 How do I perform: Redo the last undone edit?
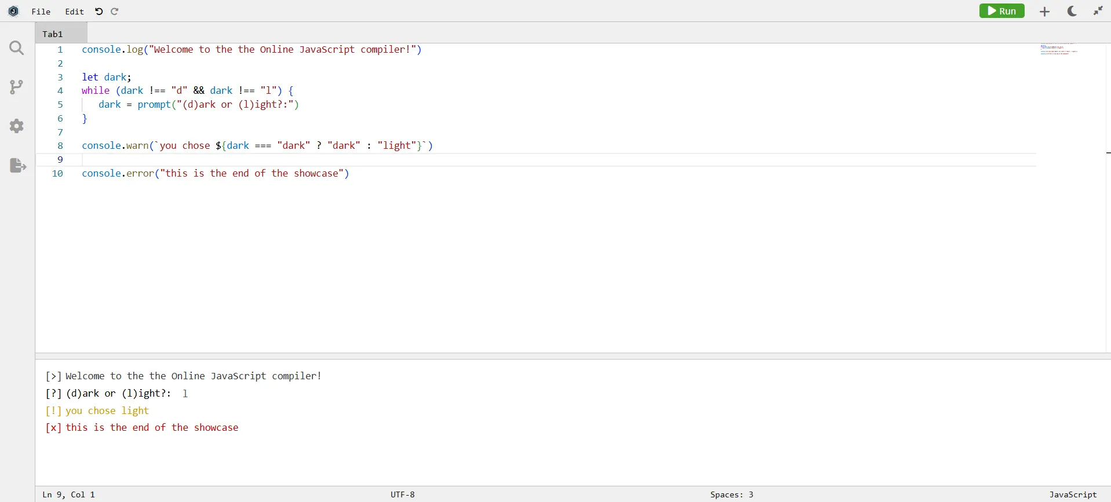pyautogui.click(x=115, y=11)
